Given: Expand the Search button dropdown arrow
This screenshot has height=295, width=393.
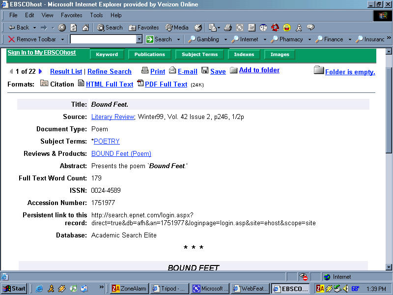Looking at the screenshot, I should [178, 39].
